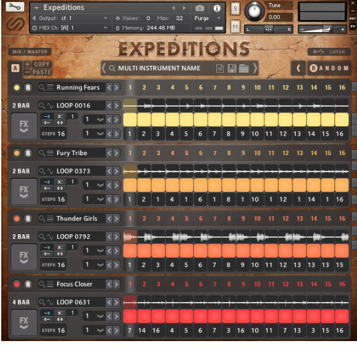The width and height of the screenshot is (357, 348).
Task: Open the FX panel for Running Fears
Action: click(x=24, y=126)
